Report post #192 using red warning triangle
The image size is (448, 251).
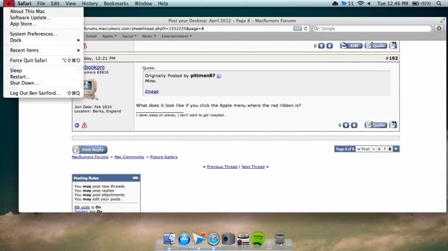tap(84, 125)
